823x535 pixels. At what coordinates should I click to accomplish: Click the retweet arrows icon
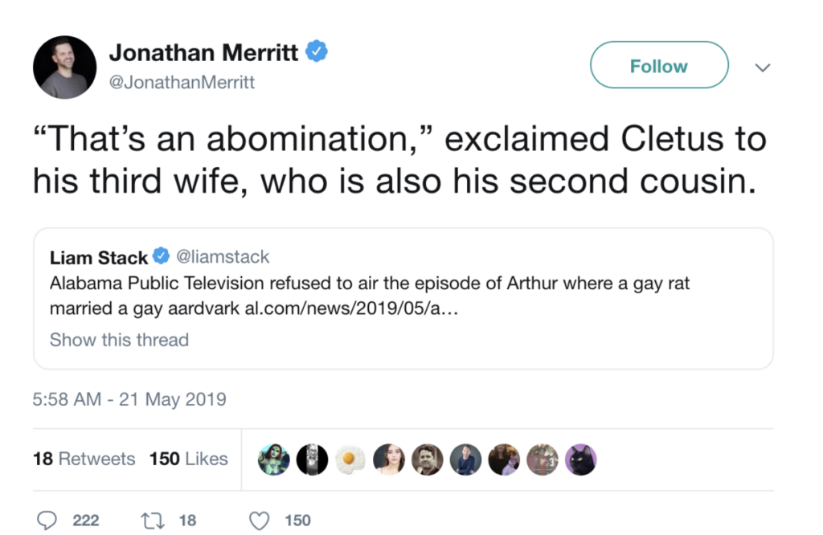click(153, 521)
